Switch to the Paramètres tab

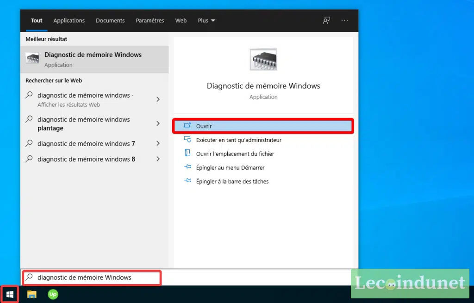150,20
